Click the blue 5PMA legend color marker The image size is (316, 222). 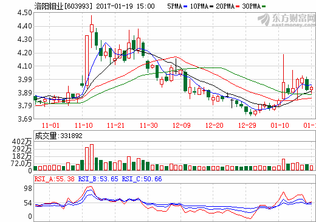click(x=185, y=7)
